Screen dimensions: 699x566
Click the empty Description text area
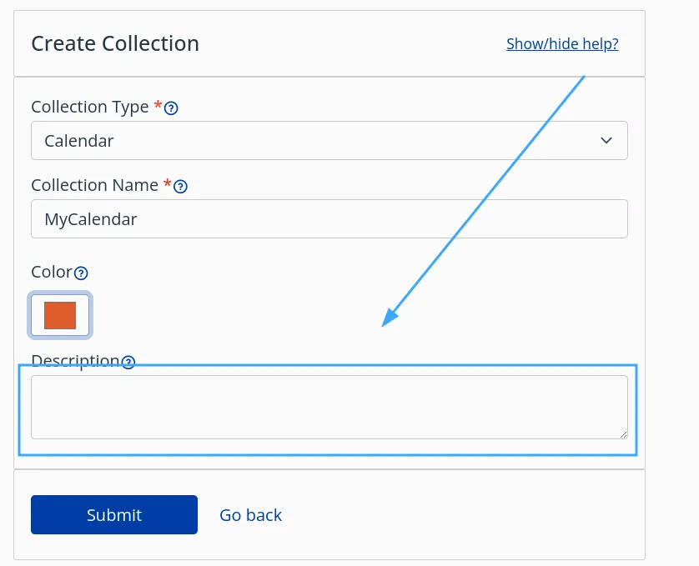(329, 407)
